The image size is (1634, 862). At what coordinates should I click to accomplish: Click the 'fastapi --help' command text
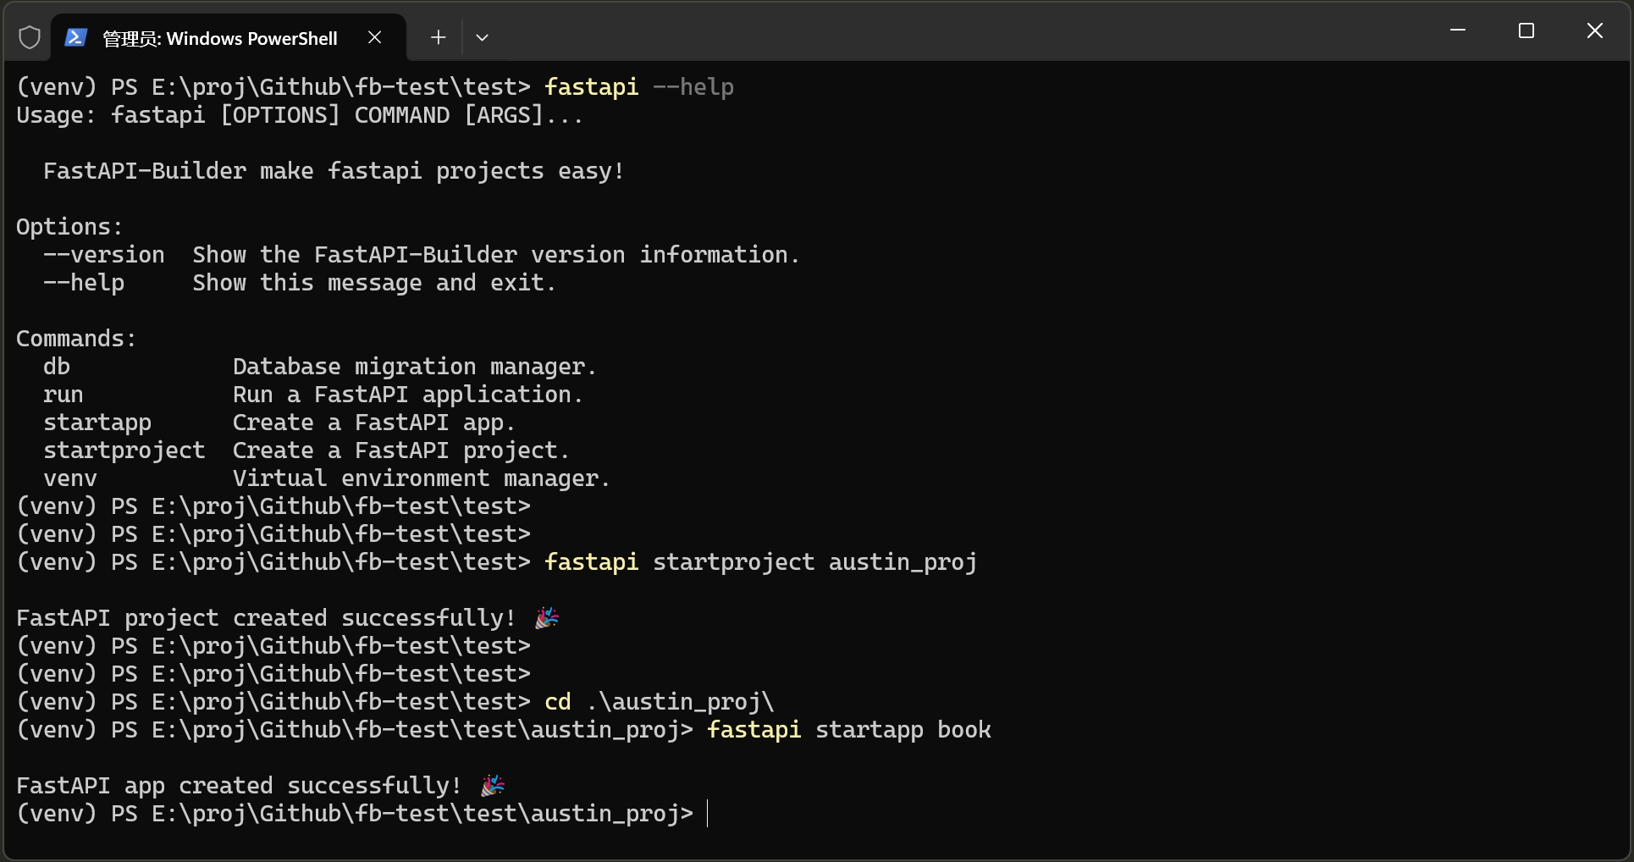click(x=639, y=87)
